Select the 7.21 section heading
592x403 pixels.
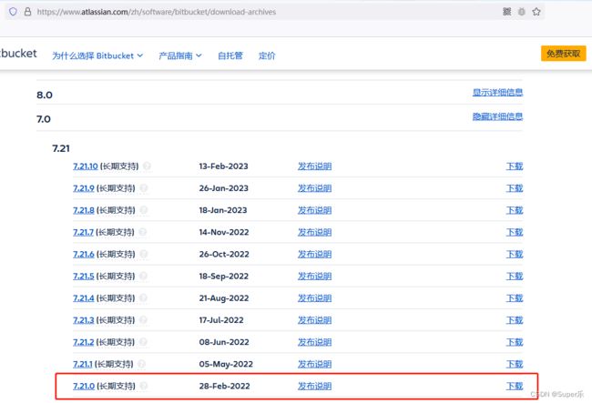point(61,148)
